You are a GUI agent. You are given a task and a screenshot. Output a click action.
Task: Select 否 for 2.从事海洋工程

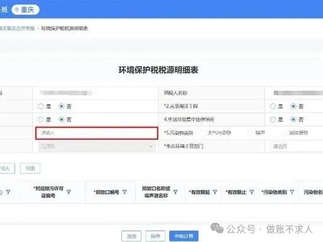[x=293, y=107]
